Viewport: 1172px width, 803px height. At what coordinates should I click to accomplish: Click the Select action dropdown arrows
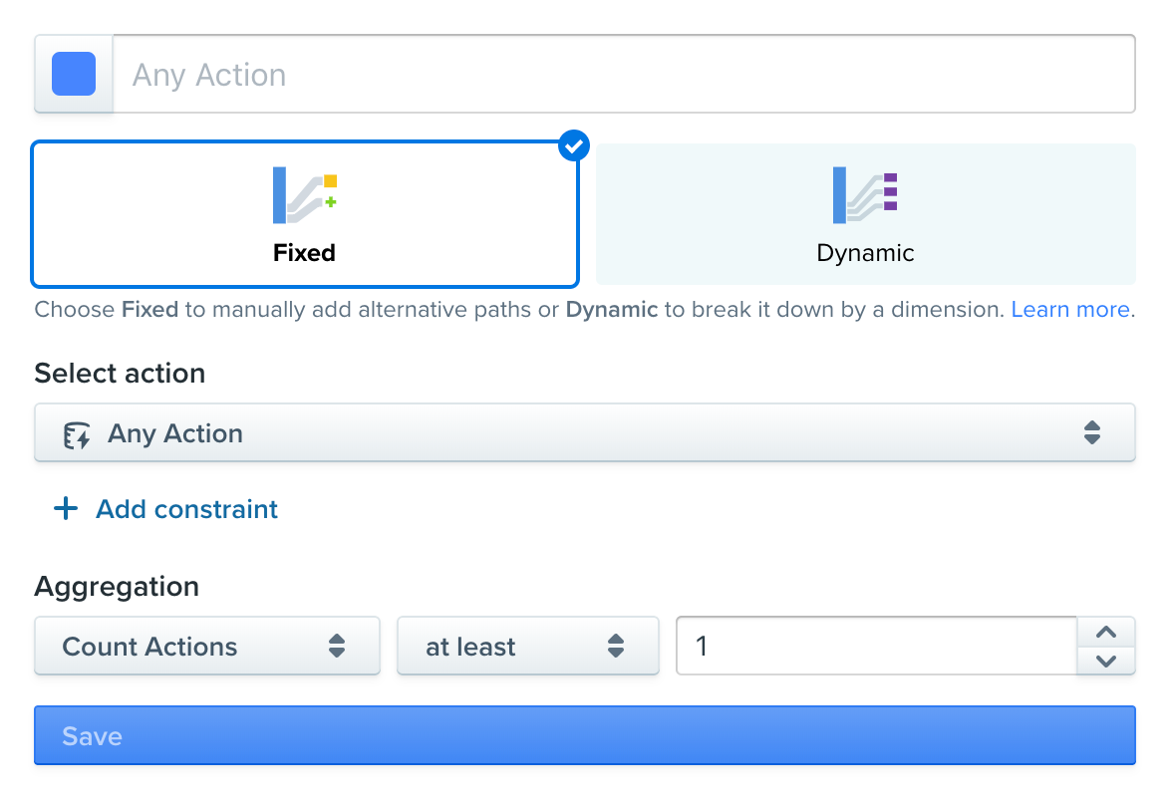click(1092, 433)
